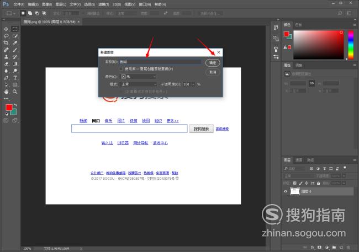Open the 滤镜 menu
This screenshot has width=359, height=252.
click(104, 4)
